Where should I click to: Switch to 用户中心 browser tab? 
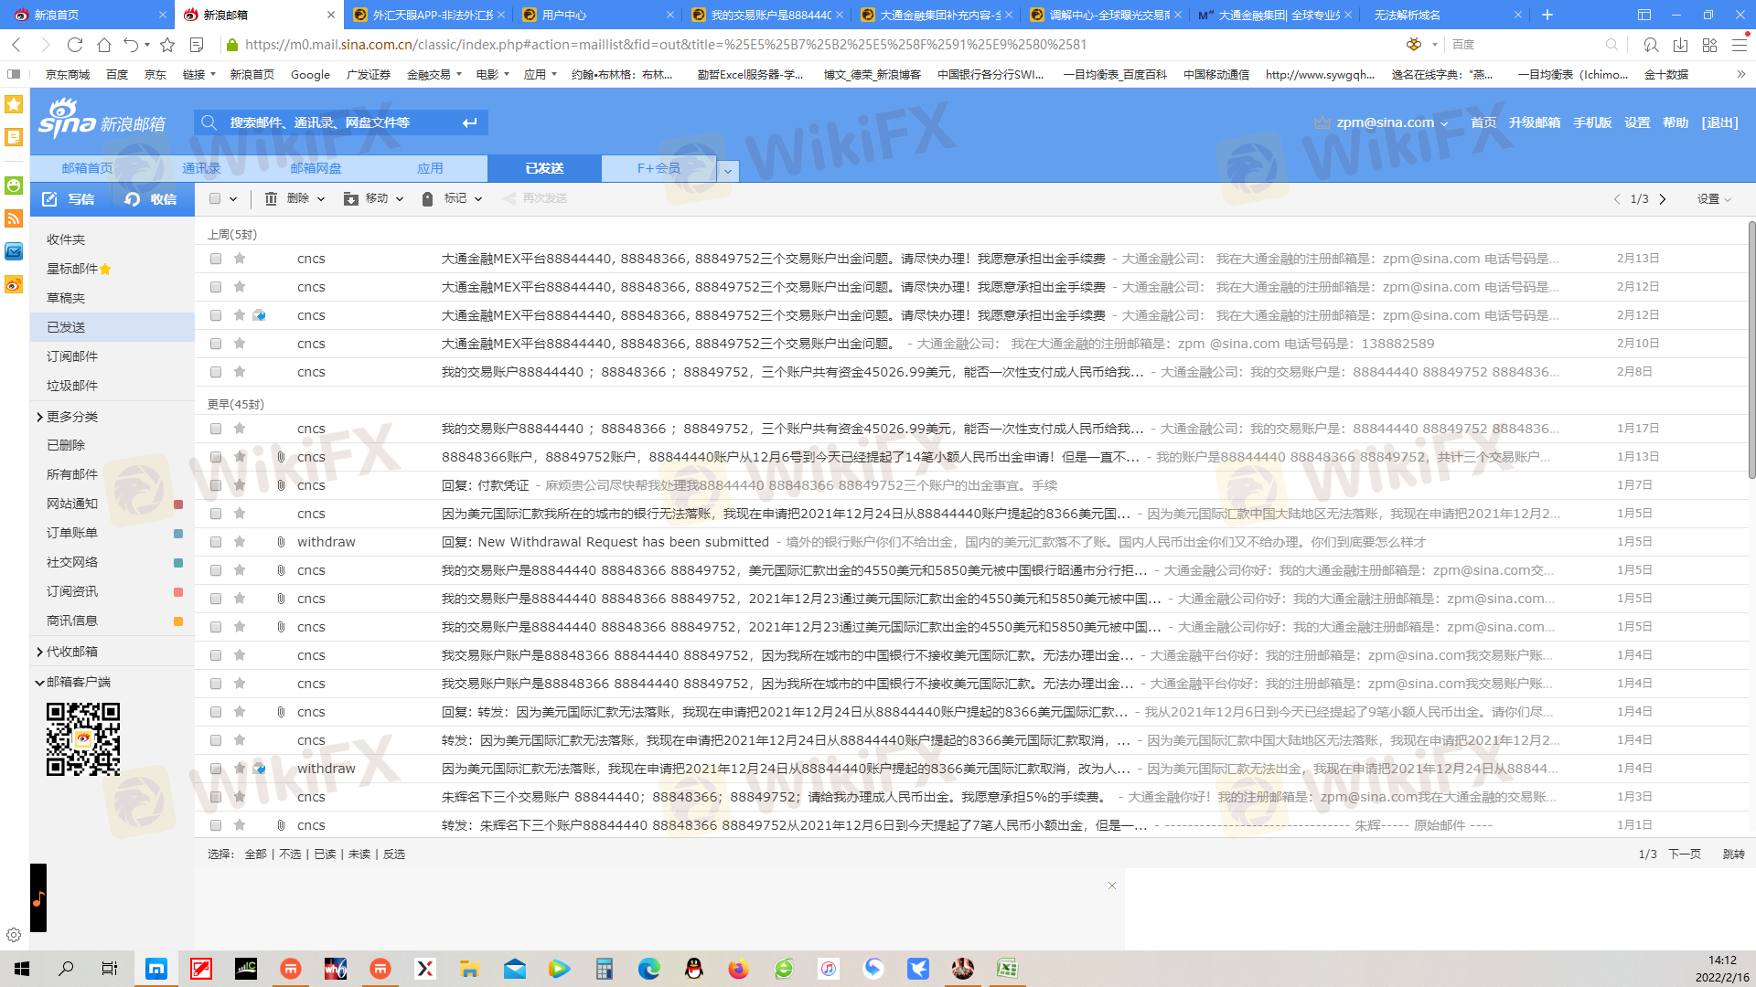click(x=598, y=15)
